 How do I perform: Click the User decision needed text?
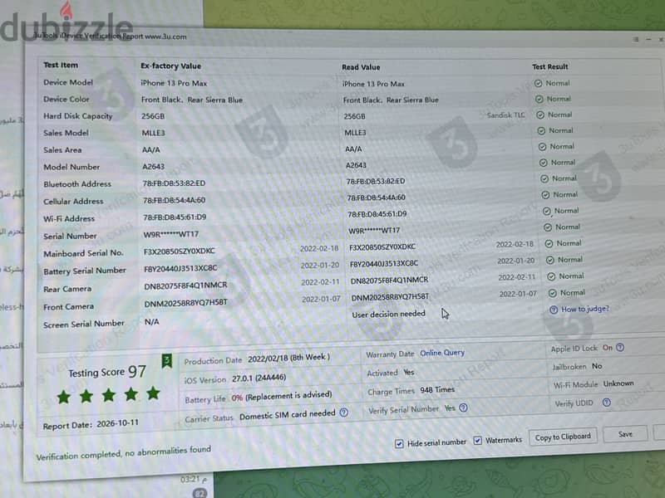click(x=388, y=315)
